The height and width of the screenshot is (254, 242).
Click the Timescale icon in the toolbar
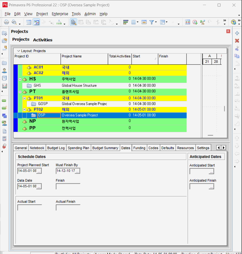coord(144,22)
